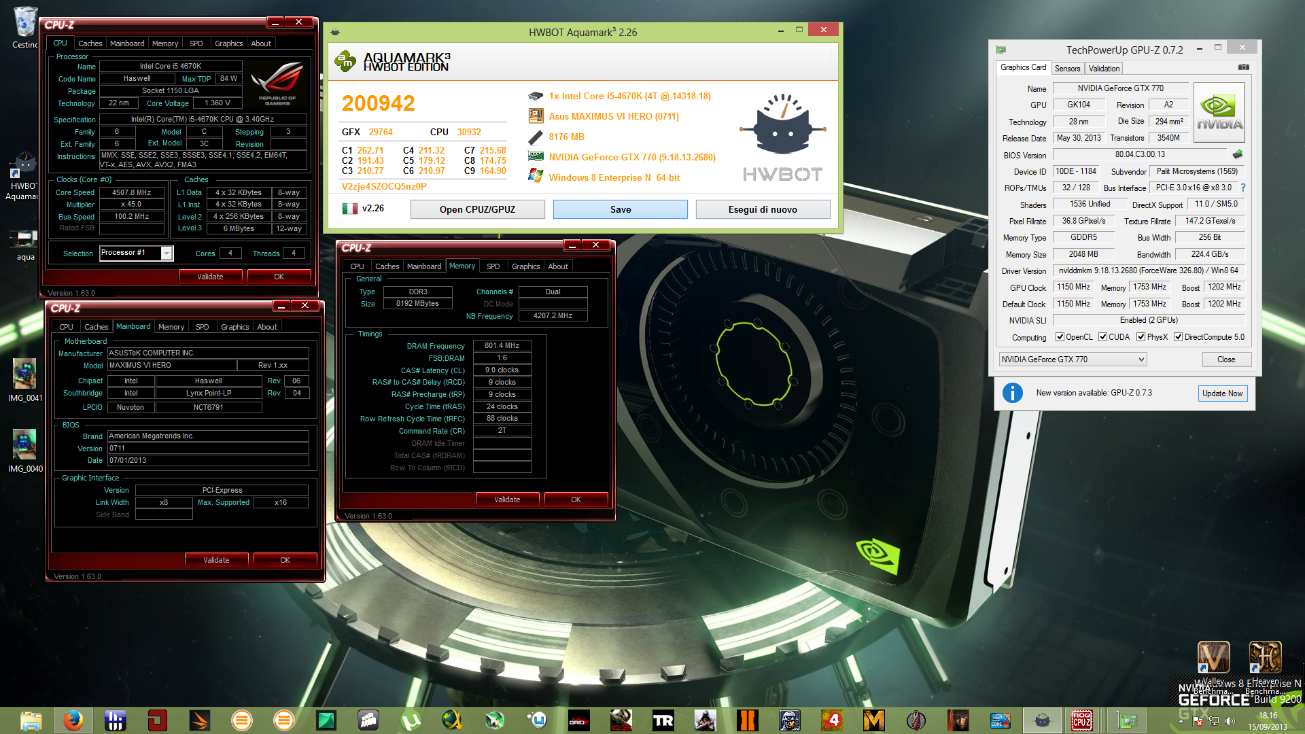Click the Close button in GPU-Z

pyautogui.click(x=1226, y=360)
